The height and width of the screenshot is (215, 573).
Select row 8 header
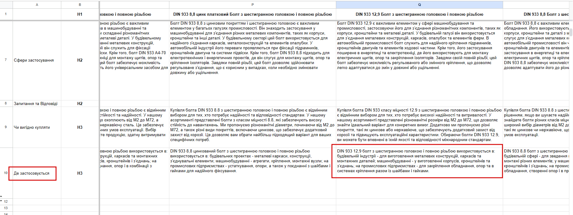tap(6, 103)
